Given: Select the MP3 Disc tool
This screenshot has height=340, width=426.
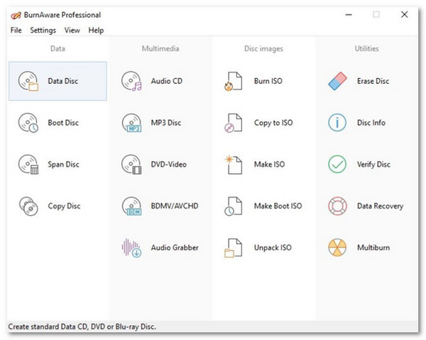Looking at the screenshot, I should [160, 123].
